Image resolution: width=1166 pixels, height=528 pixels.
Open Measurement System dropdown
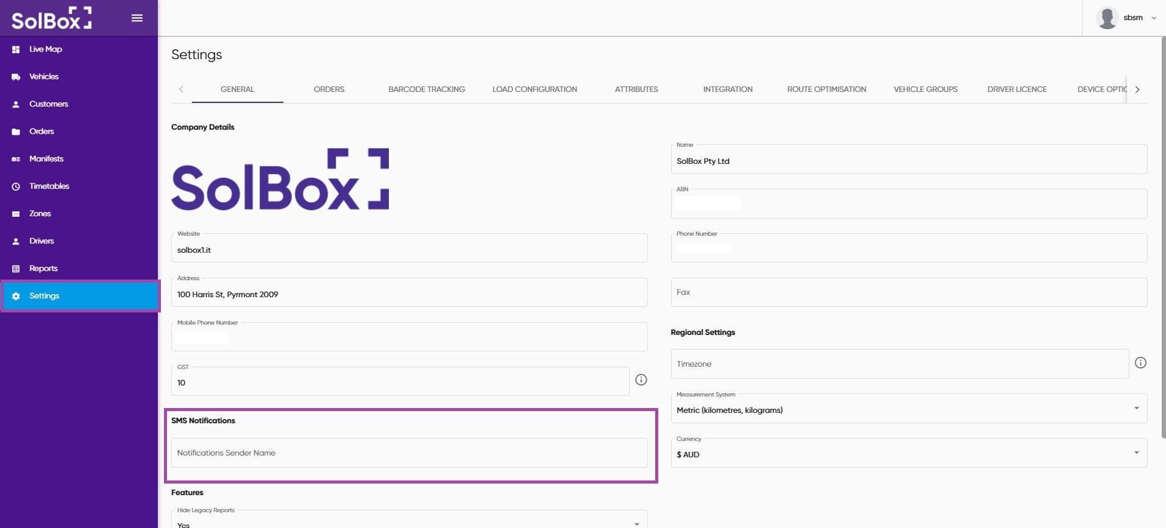(909, 409)
